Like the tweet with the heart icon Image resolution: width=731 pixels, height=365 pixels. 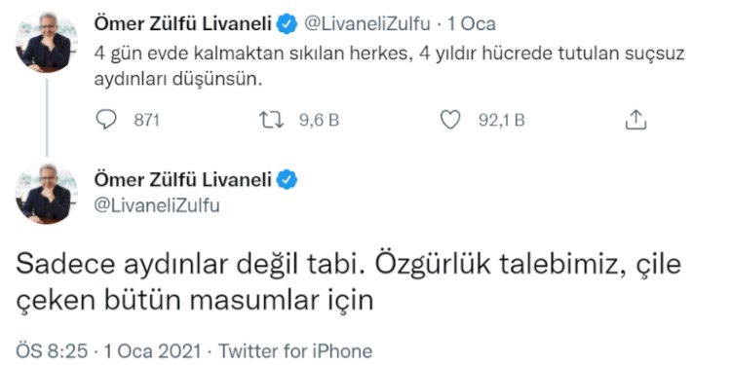pyautogui.click(x=450, y=120)
